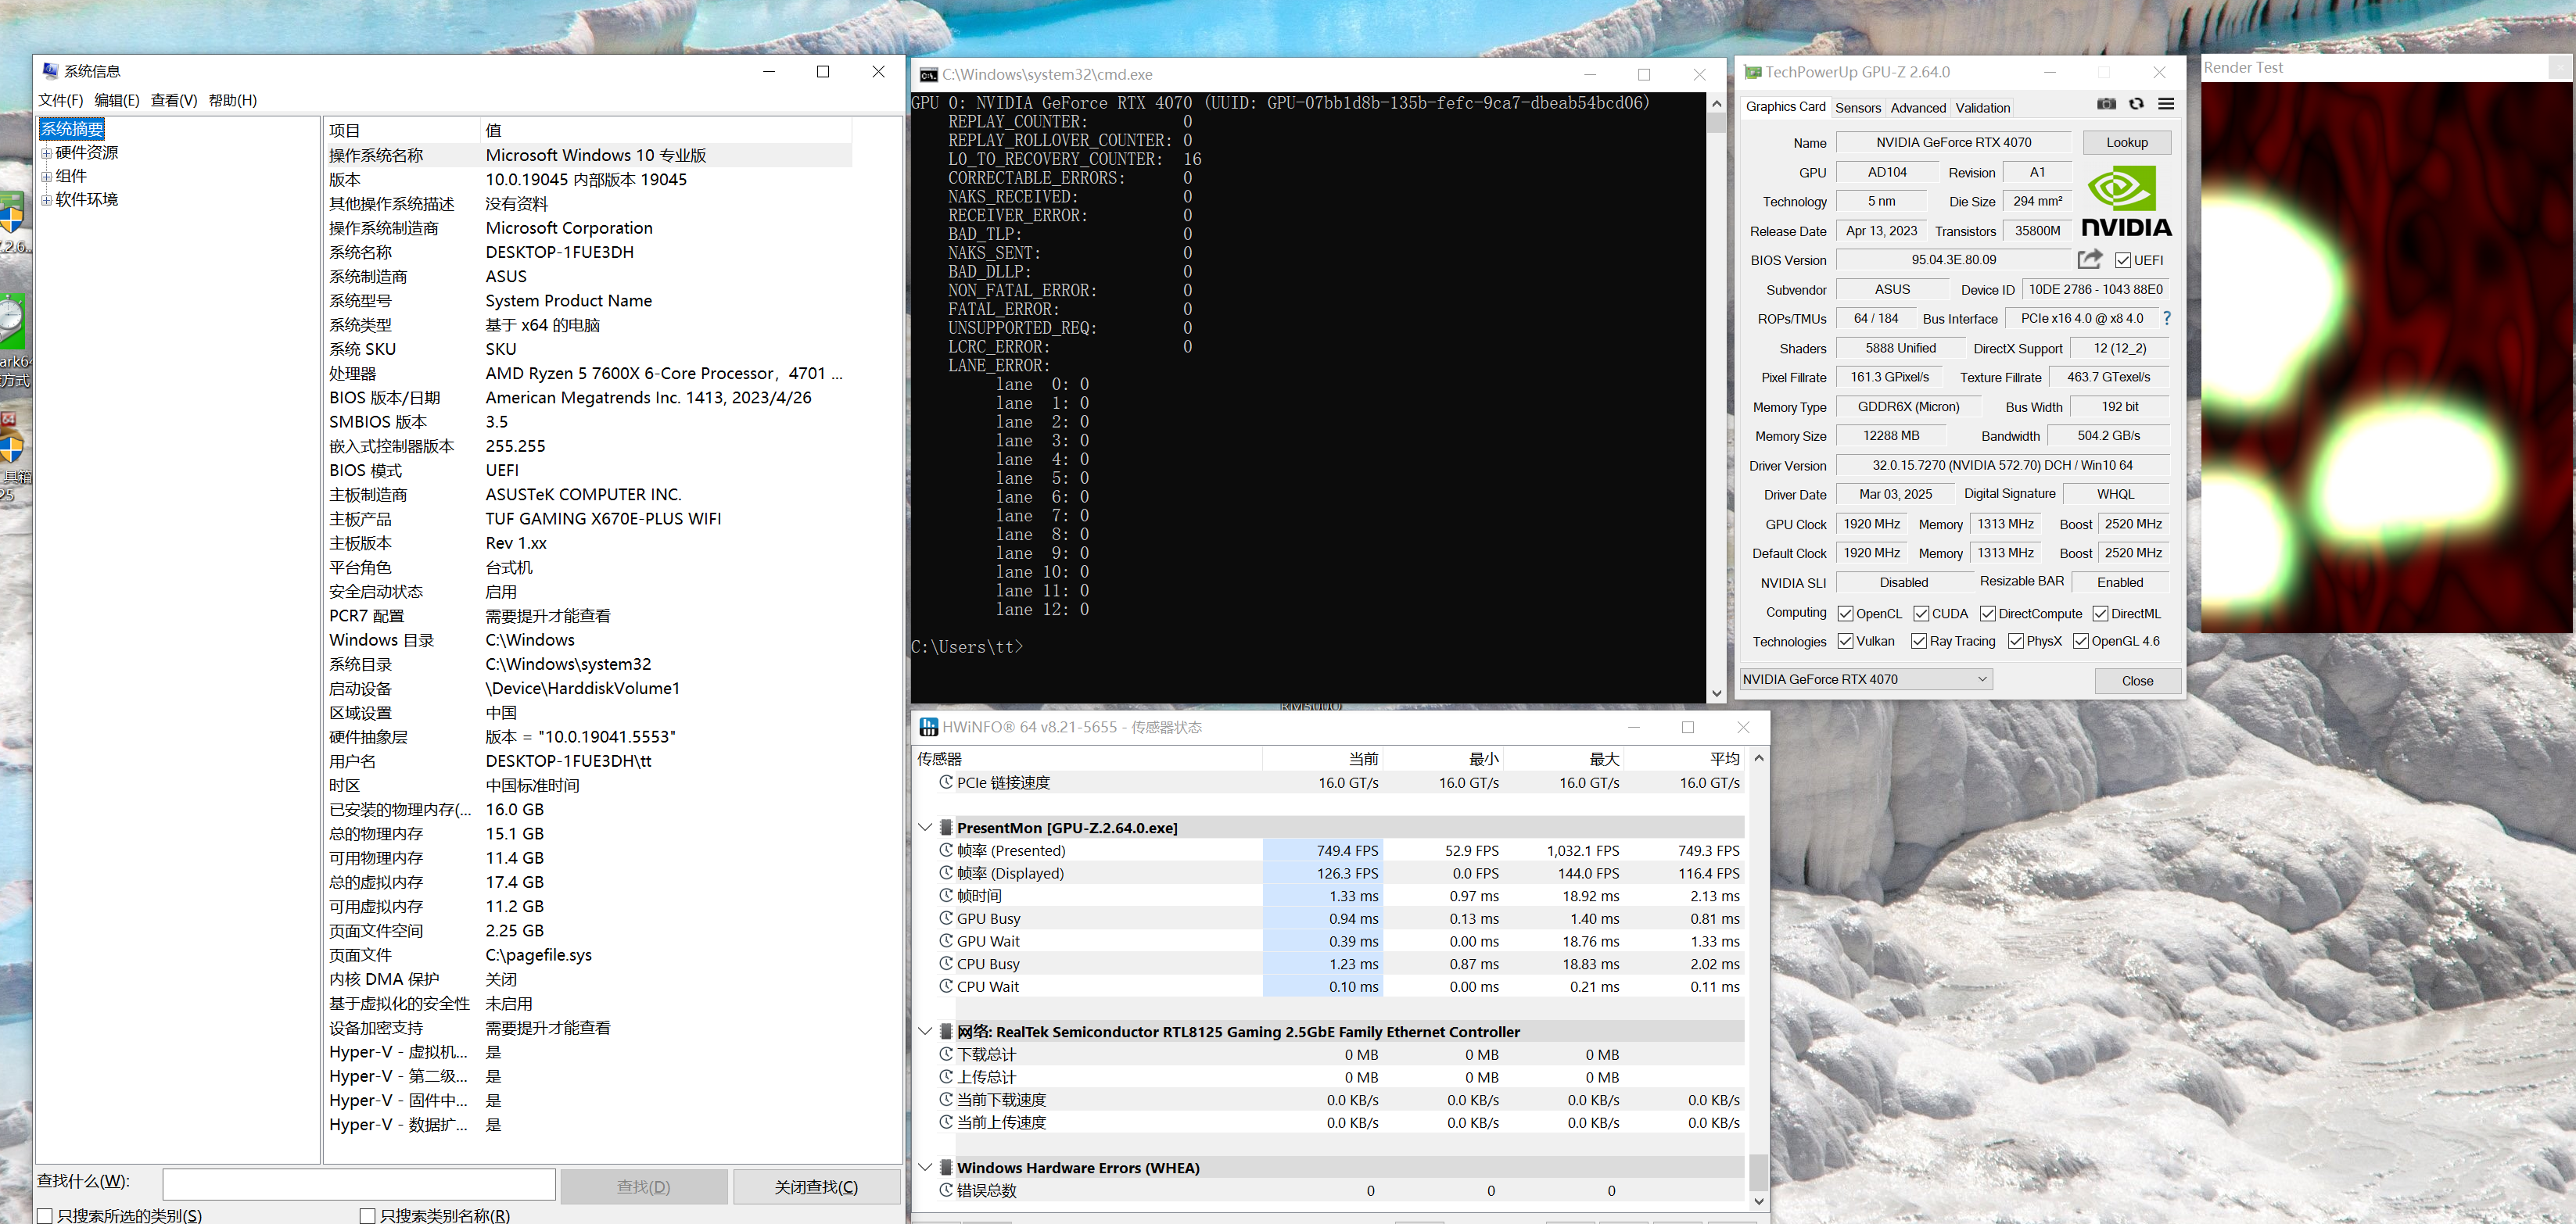The width and height of the screenshot is (2576, 1224).
Task: Toggle the Ray Tracing checkbox
Action: click(x=1918, y=642)
